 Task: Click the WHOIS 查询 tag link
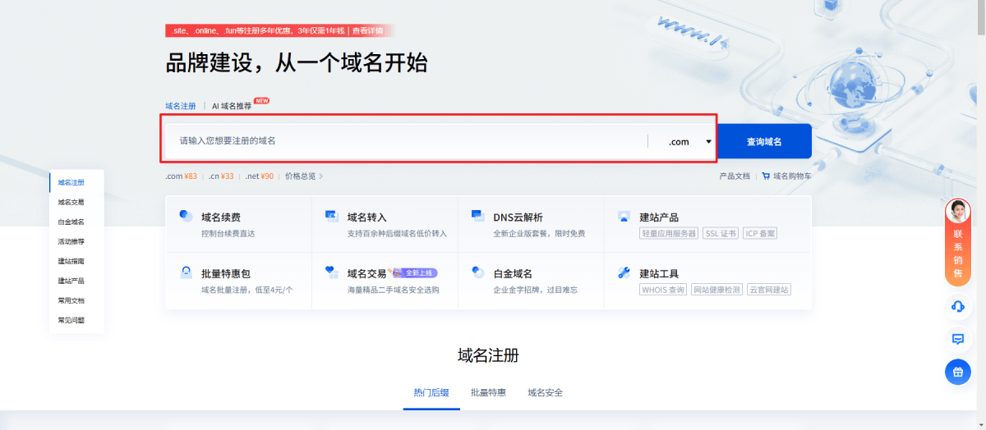tap(663, 290)
